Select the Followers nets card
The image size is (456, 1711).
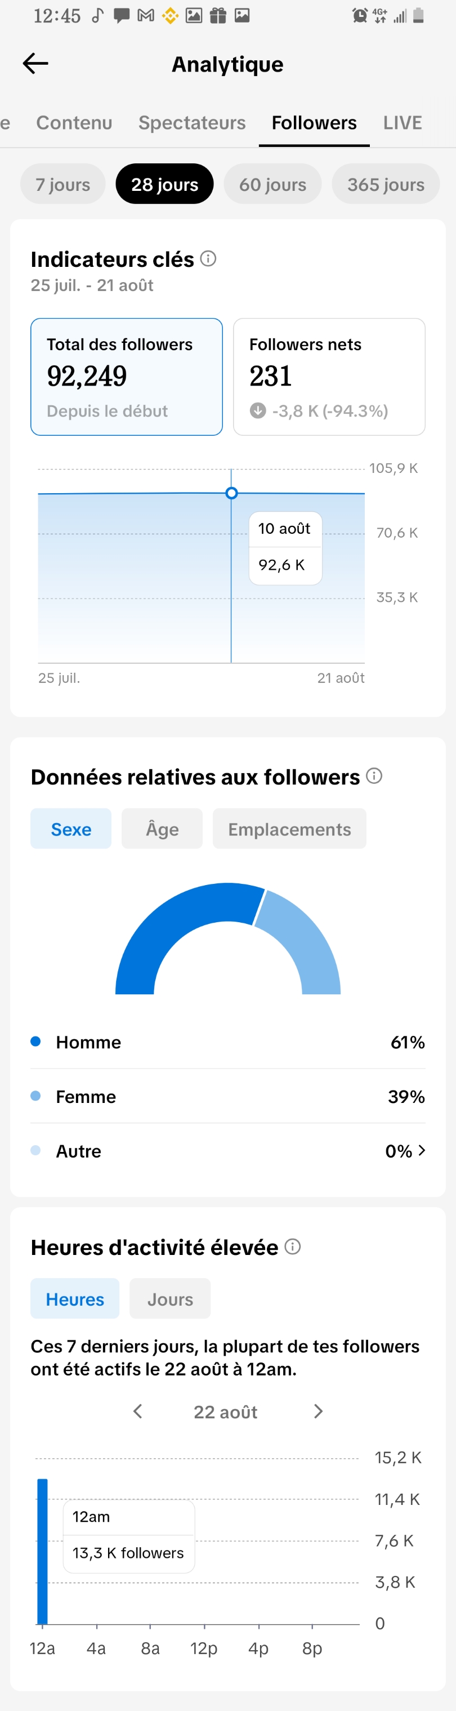tap(329, 377)
